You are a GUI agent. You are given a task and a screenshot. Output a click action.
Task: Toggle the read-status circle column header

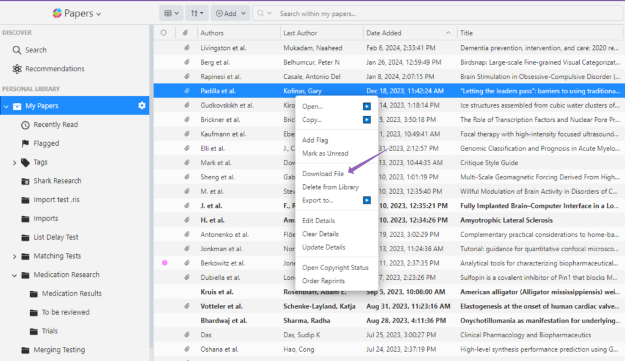click(x=163, y=33)
